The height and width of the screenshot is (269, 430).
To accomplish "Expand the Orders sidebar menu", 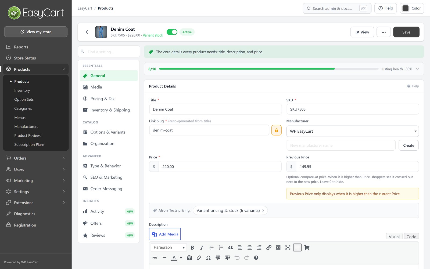I will (64, 158).
